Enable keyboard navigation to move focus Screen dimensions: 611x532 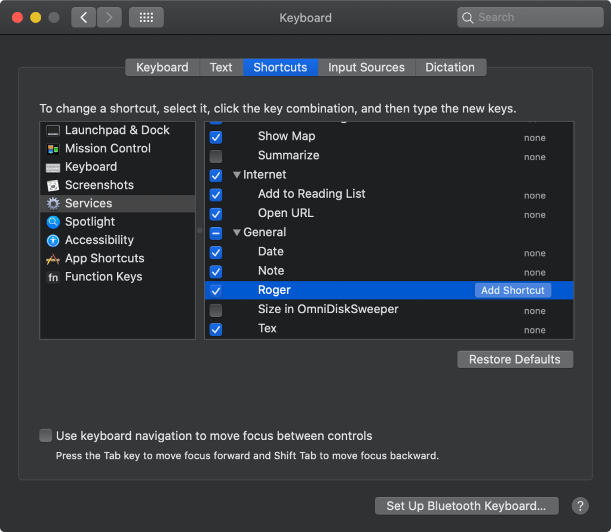click(45, 435)
